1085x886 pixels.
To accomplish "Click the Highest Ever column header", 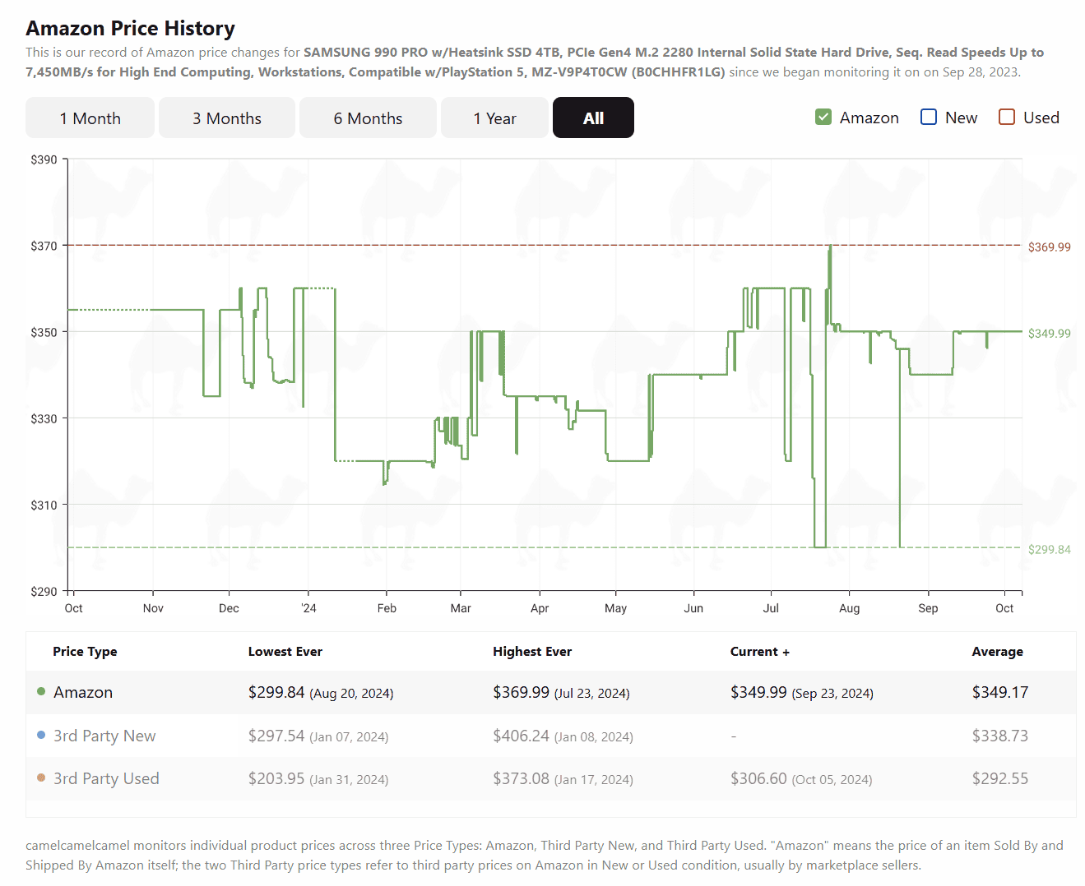I will point(532,651).
